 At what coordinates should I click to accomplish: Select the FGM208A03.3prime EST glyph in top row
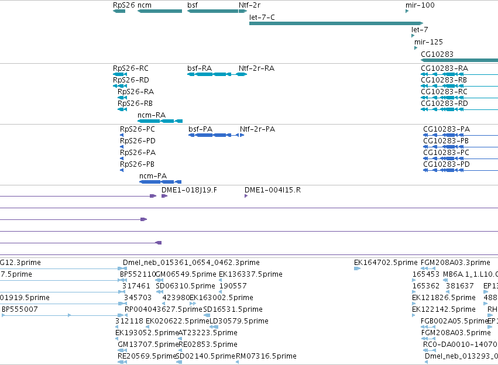[428, 268]
